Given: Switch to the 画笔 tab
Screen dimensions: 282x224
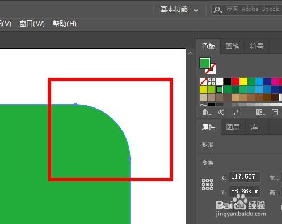Looking at the screenshot, I should tap(233, 46).
